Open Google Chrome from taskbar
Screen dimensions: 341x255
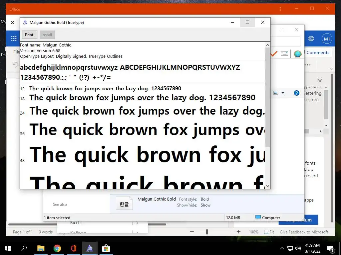click(57, 248)
